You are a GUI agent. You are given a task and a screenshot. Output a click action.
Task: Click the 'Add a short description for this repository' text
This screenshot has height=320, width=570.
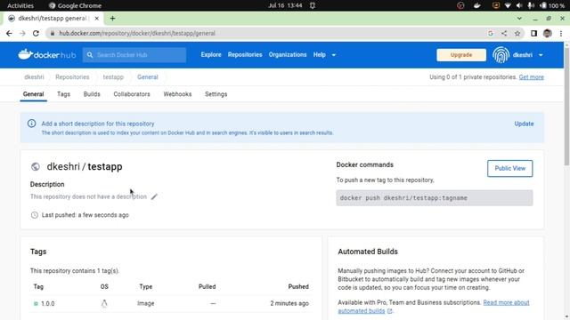98,124
